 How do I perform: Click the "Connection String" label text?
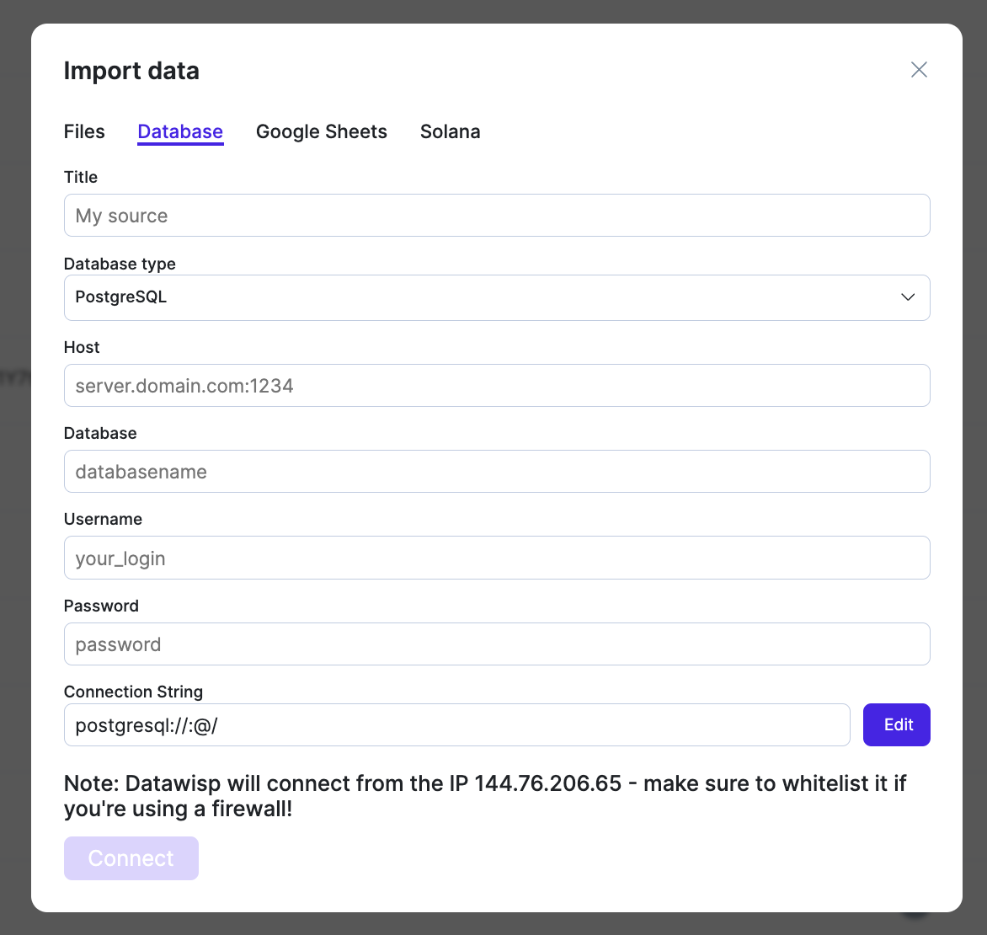tap(133, 692)
